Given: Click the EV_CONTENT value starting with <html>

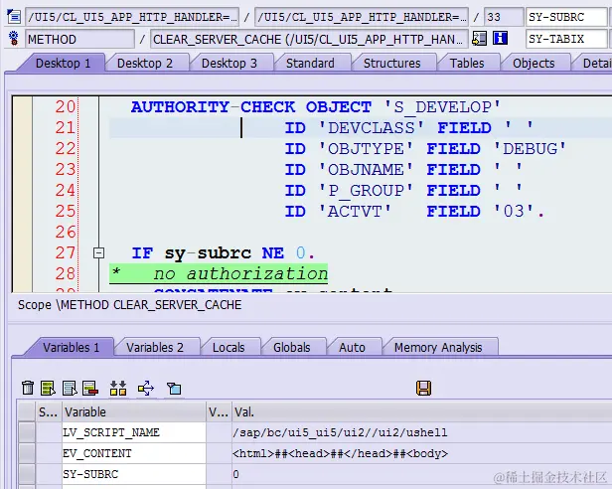Looking at the screenshot, I should point(340,453).
